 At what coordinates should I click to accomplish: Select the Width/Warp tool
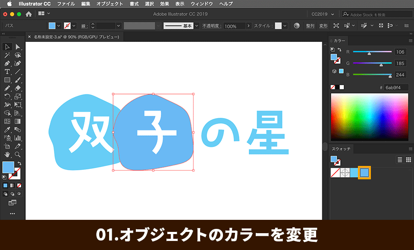coord(7,105)
